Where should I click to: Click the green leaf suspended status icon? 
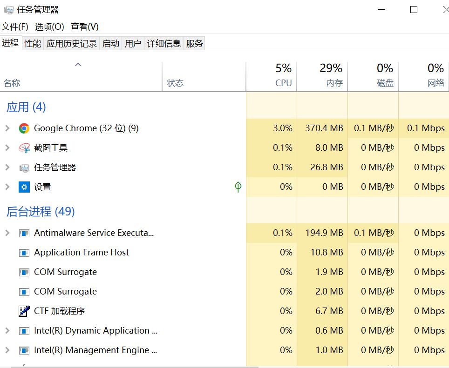pos(238,187)
